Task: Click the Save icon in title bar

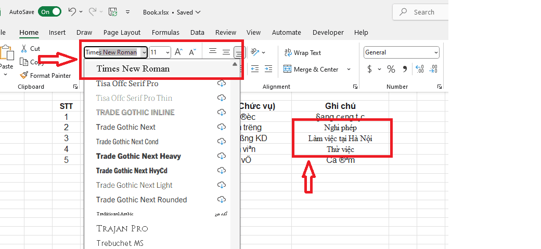Action: pyautogui.click(x=113, y=12)
